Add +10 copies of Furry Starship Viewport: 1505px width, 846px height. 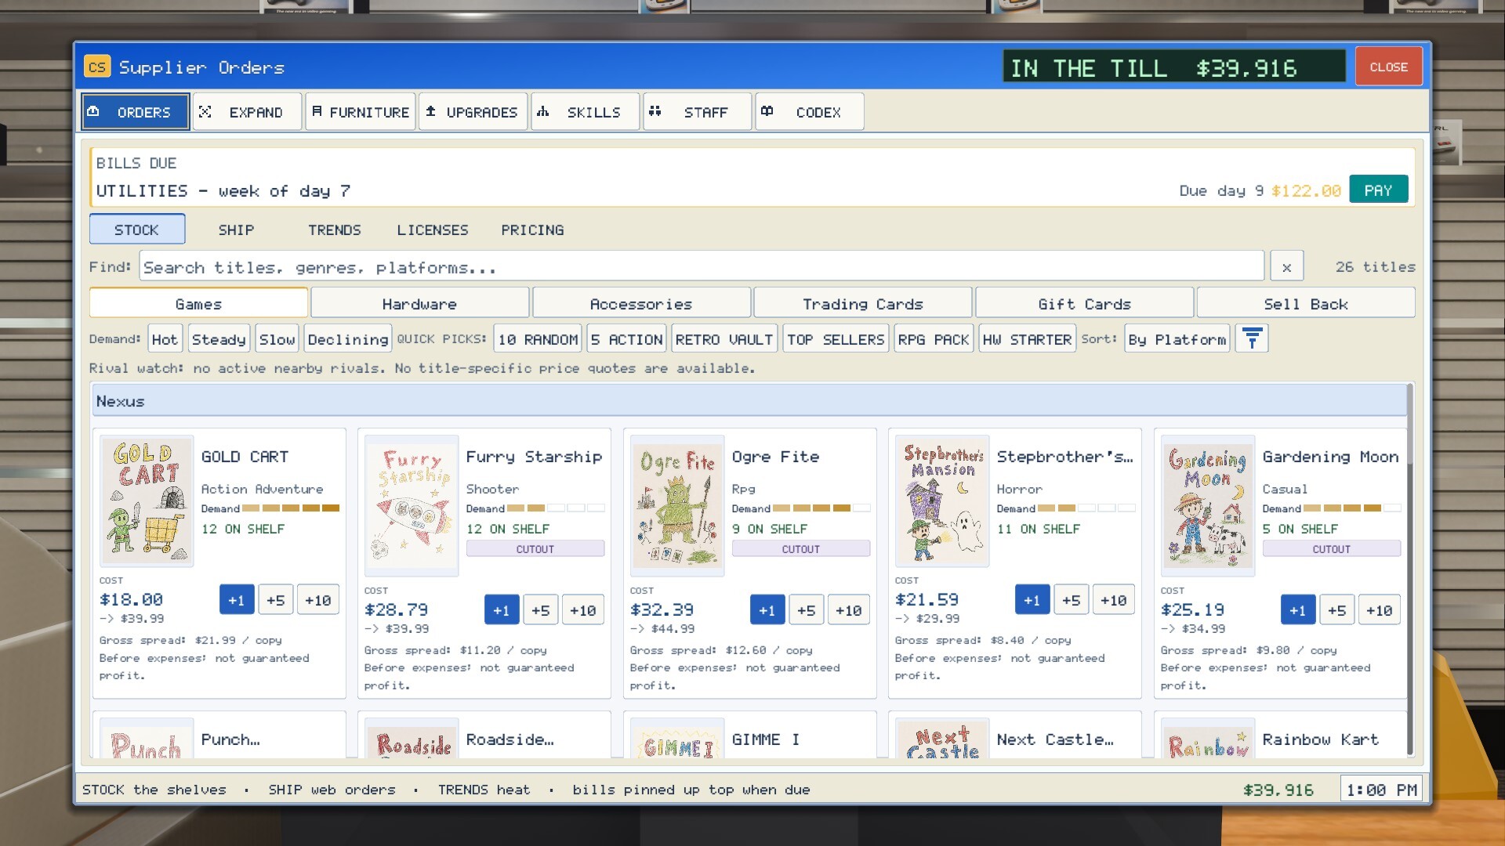click(582, 610)
